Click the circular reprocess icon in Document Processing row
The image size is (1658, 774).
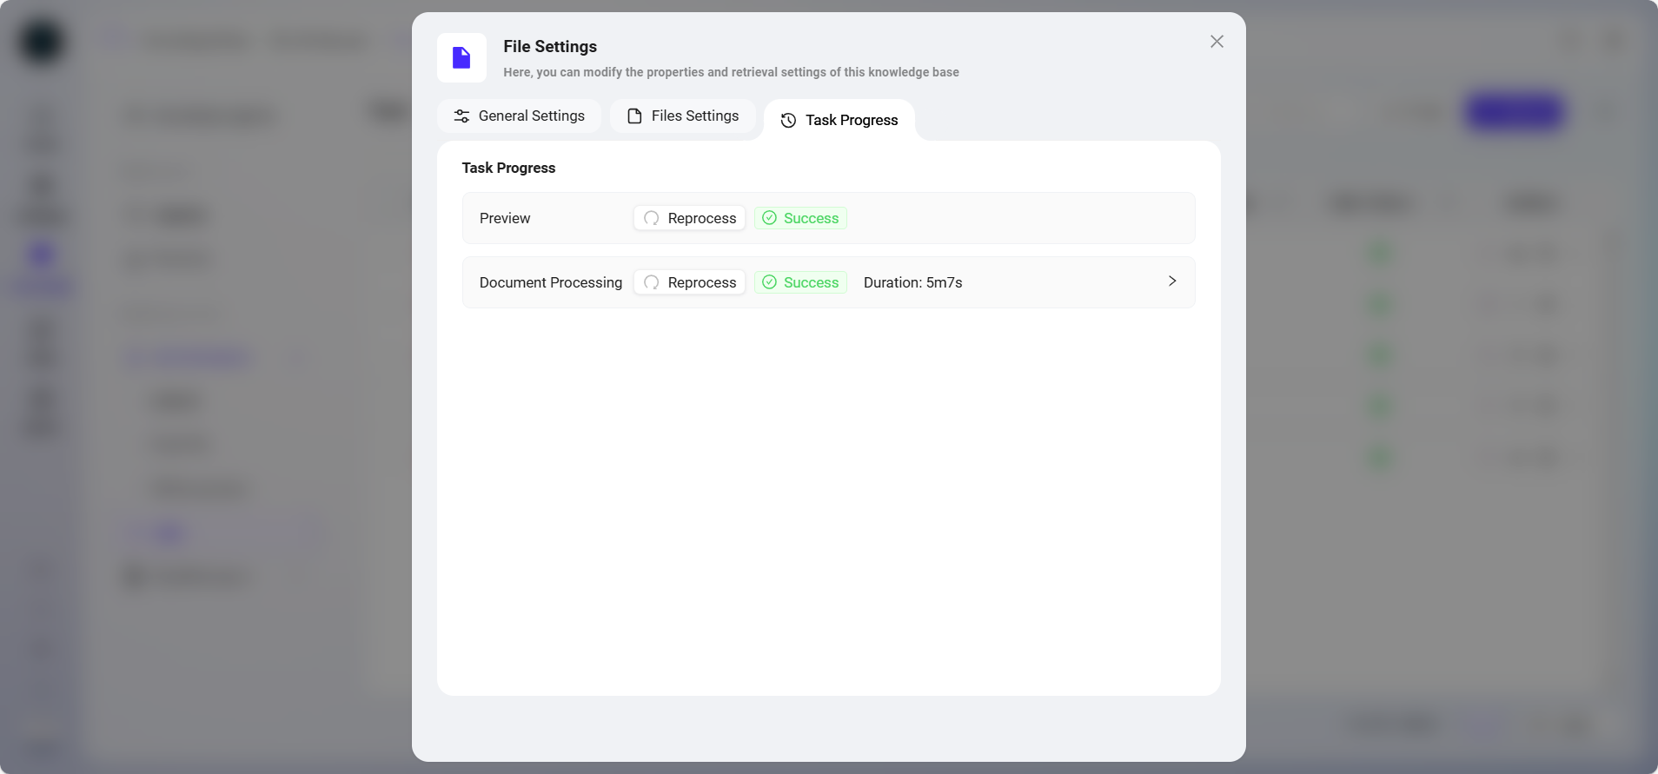pos(651,283)
